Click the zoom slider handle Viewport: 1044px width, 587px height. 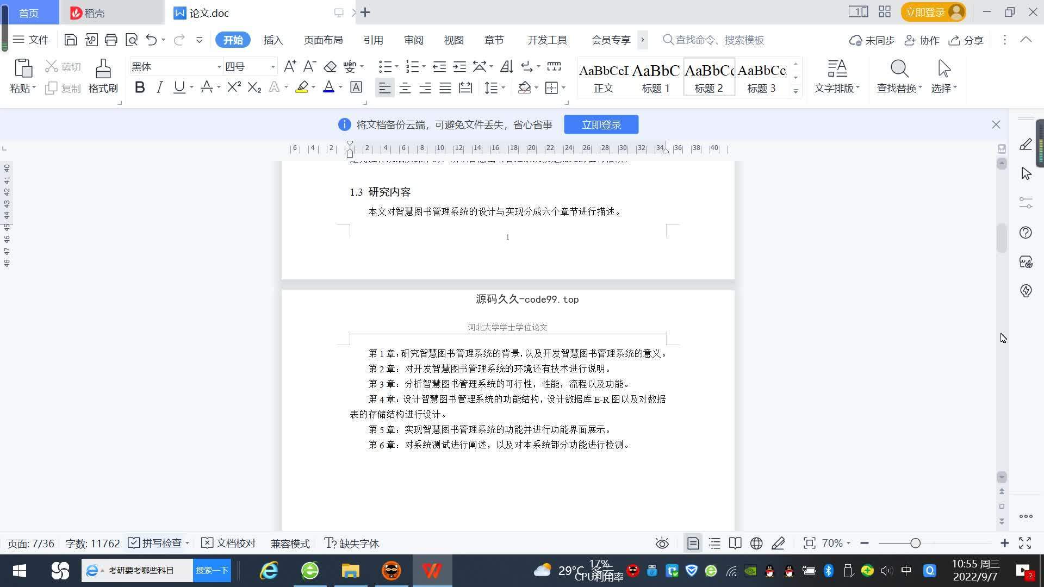click(915, 543)
